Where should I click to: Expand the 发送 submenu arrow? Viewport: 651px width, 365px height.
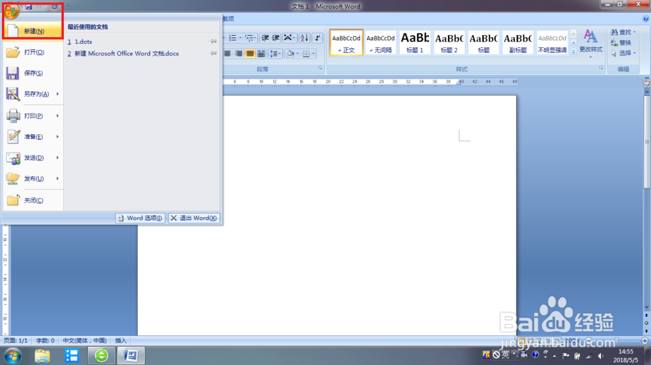pyautogui.click(x=58, y=157)
